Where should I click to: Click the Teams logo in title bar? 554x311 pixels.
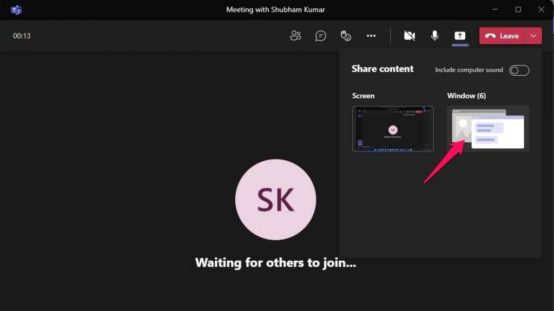[16, 10]
